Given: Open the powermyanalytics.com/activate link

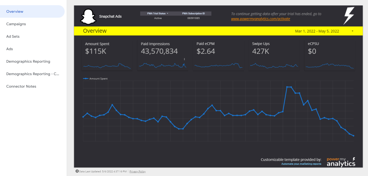Looking at the screenshot, I should [260, 19].
